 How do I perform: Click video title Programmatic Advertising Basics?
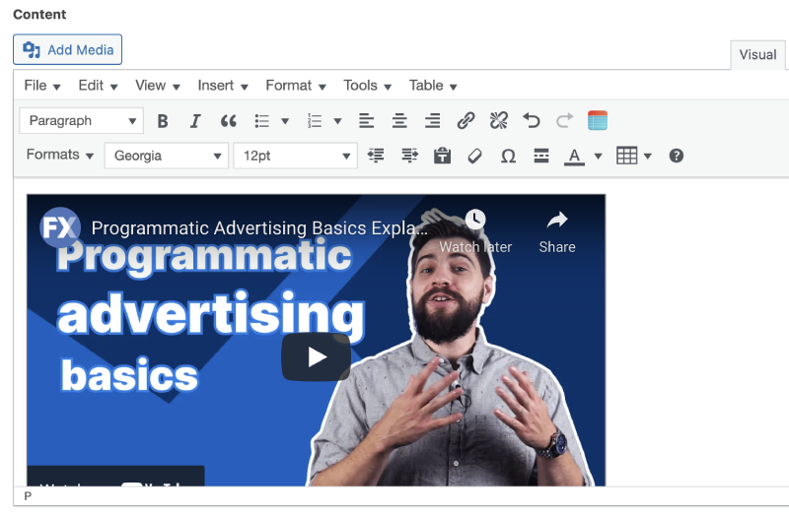tap(259, 228)
